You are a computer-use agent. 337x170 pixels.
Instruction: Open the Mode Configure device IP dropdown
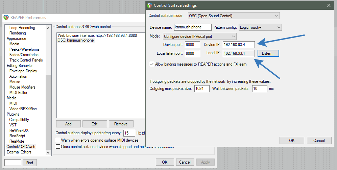tap(200, 36)
